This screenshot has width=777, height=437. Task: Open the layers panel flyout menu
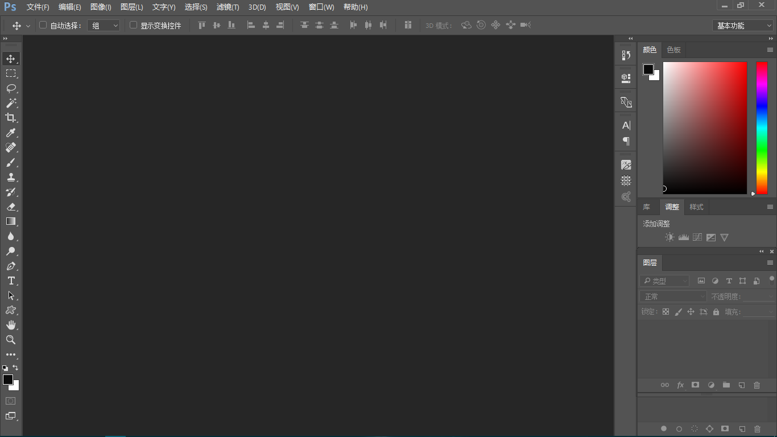click(770, 263)
